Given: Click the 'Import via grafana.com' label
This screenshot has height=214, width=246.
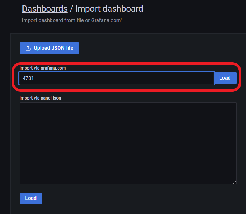Looking at the screenshot, I should coord(43,68).
